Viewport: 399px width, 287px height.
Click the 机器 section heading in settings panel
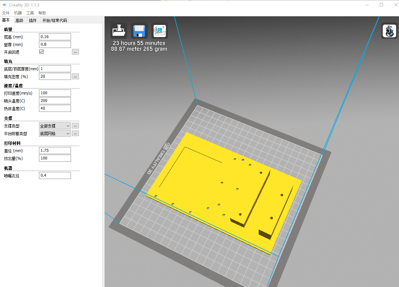(8, 168)
